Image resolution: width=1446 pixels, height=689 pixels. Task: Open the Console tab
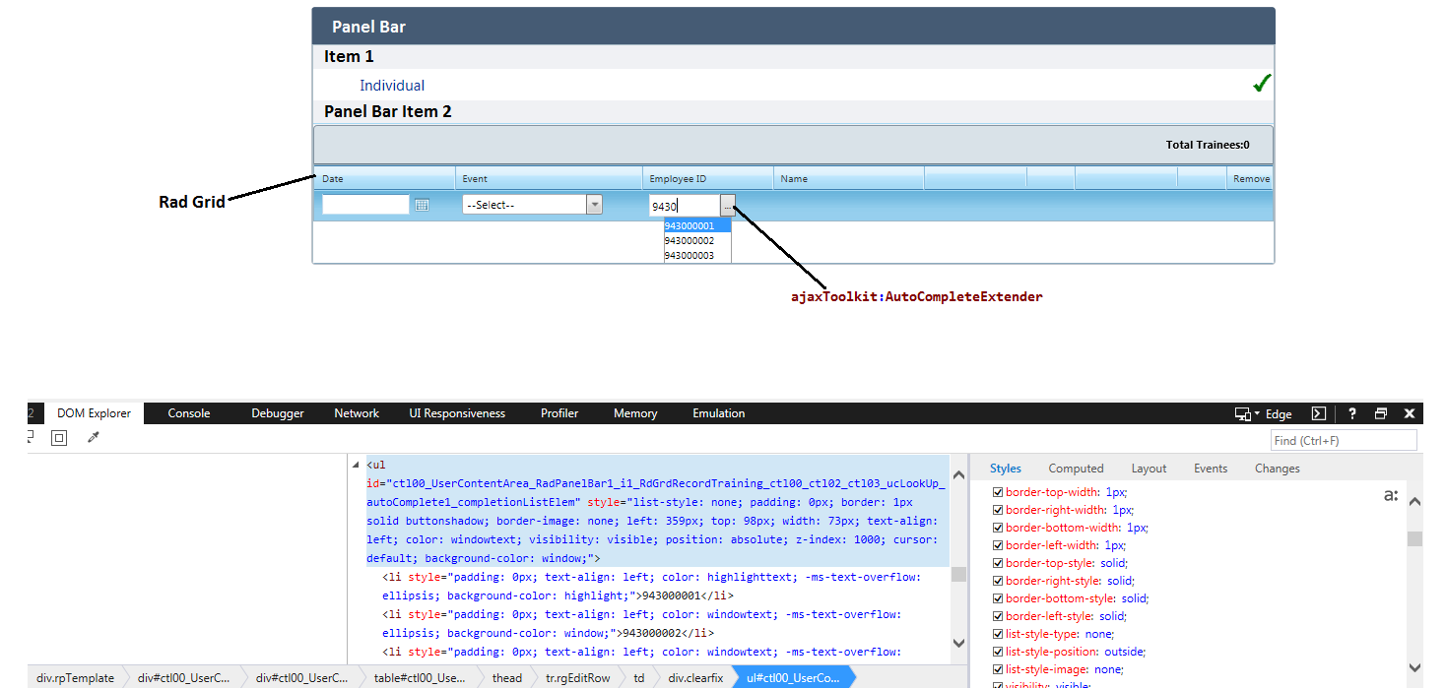click(189, 413)
